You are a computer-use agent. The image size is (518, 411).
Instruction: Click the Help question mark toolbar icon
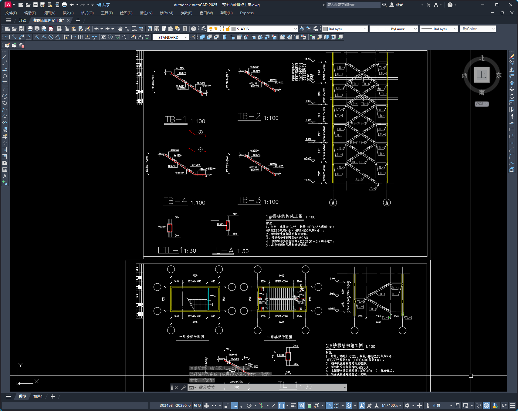[194, 29]
